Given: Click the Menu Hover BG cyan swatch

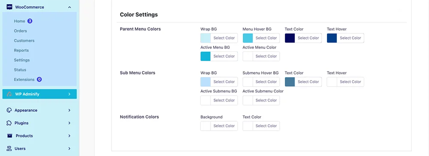Looking at the screenshot, I should (248, 38).
